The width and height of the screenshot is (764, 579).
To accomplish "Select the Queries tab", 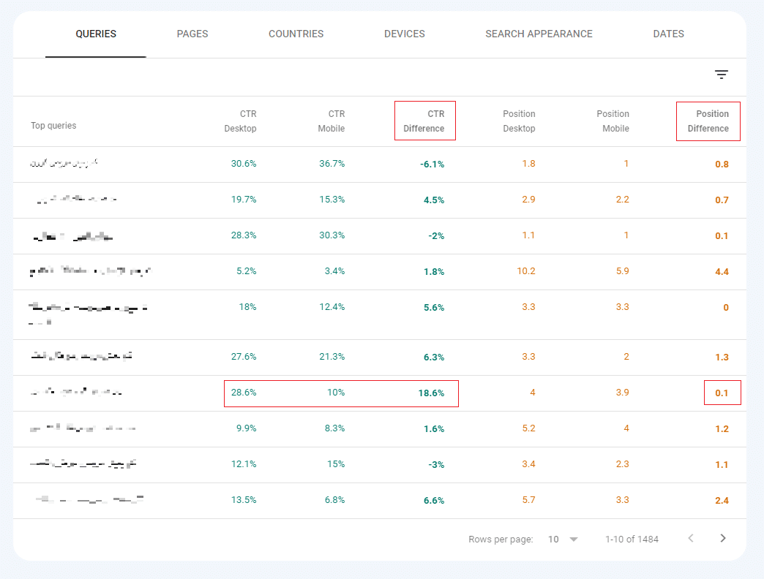I will [x=96, y=34].
